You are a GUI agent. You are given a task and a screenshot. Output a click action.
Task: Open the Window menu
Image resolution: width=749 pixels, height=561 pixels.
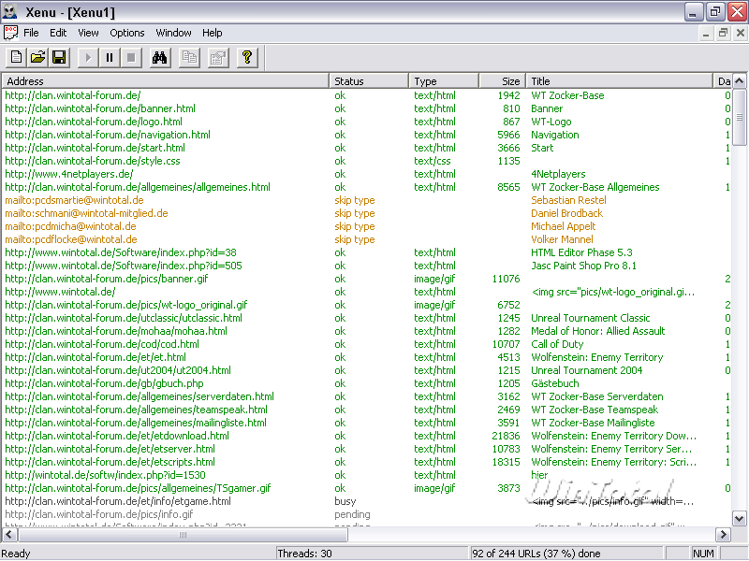click(173, 33)
